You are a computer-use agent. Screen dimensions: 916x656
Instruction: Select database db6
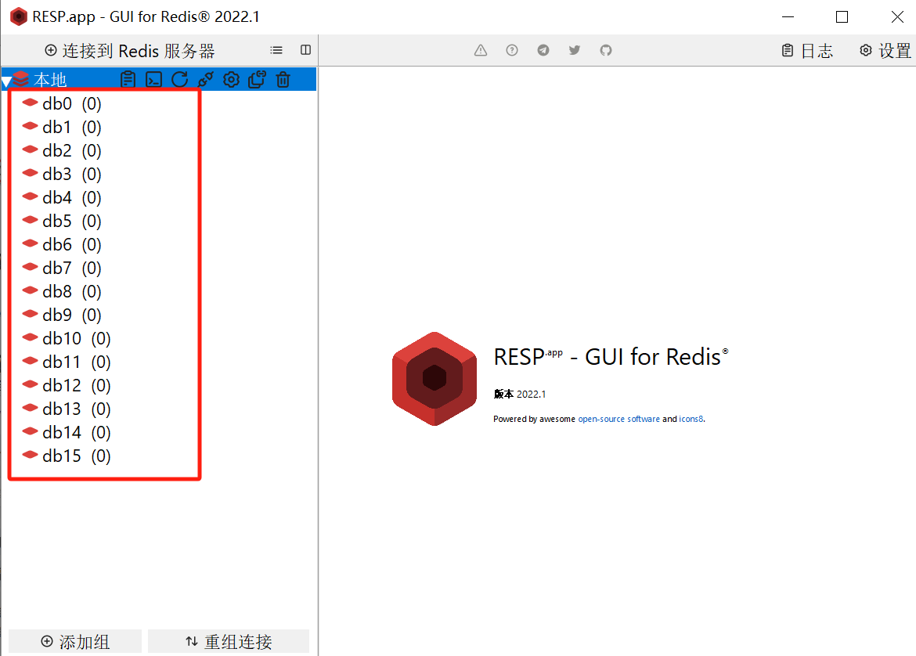pyautogui.click(x=62, y=245)
